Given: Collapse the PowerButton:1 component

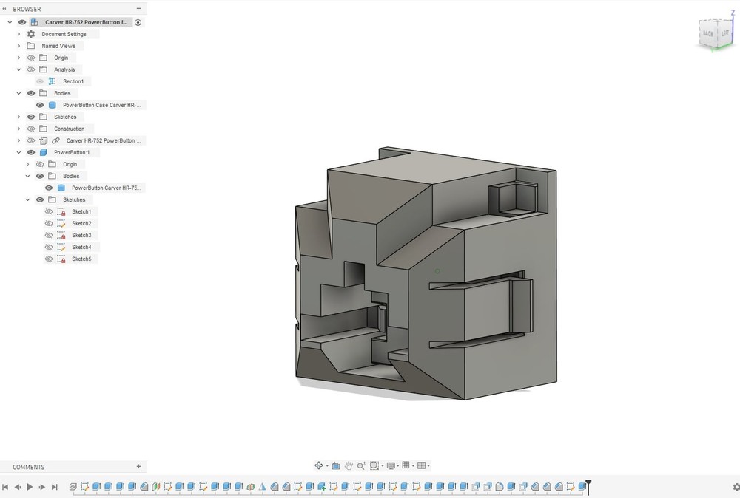Looking at the screenshot, I should (19, 152).
